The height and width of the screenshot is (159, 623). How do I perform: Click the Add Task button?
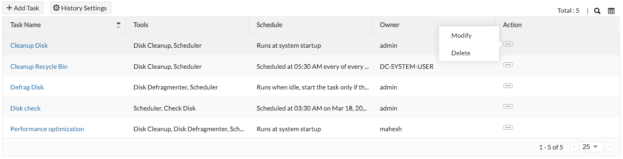point(23,8)
